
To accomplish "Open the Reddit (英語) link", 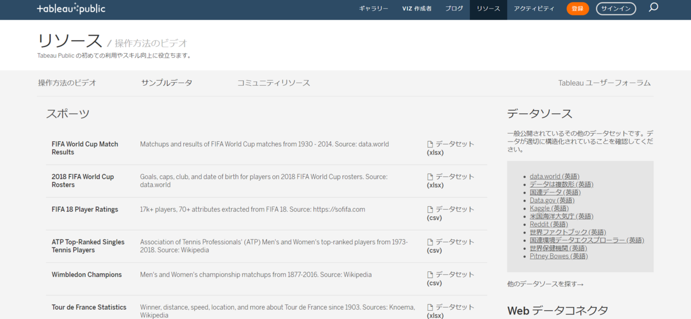I will (549, 224).
